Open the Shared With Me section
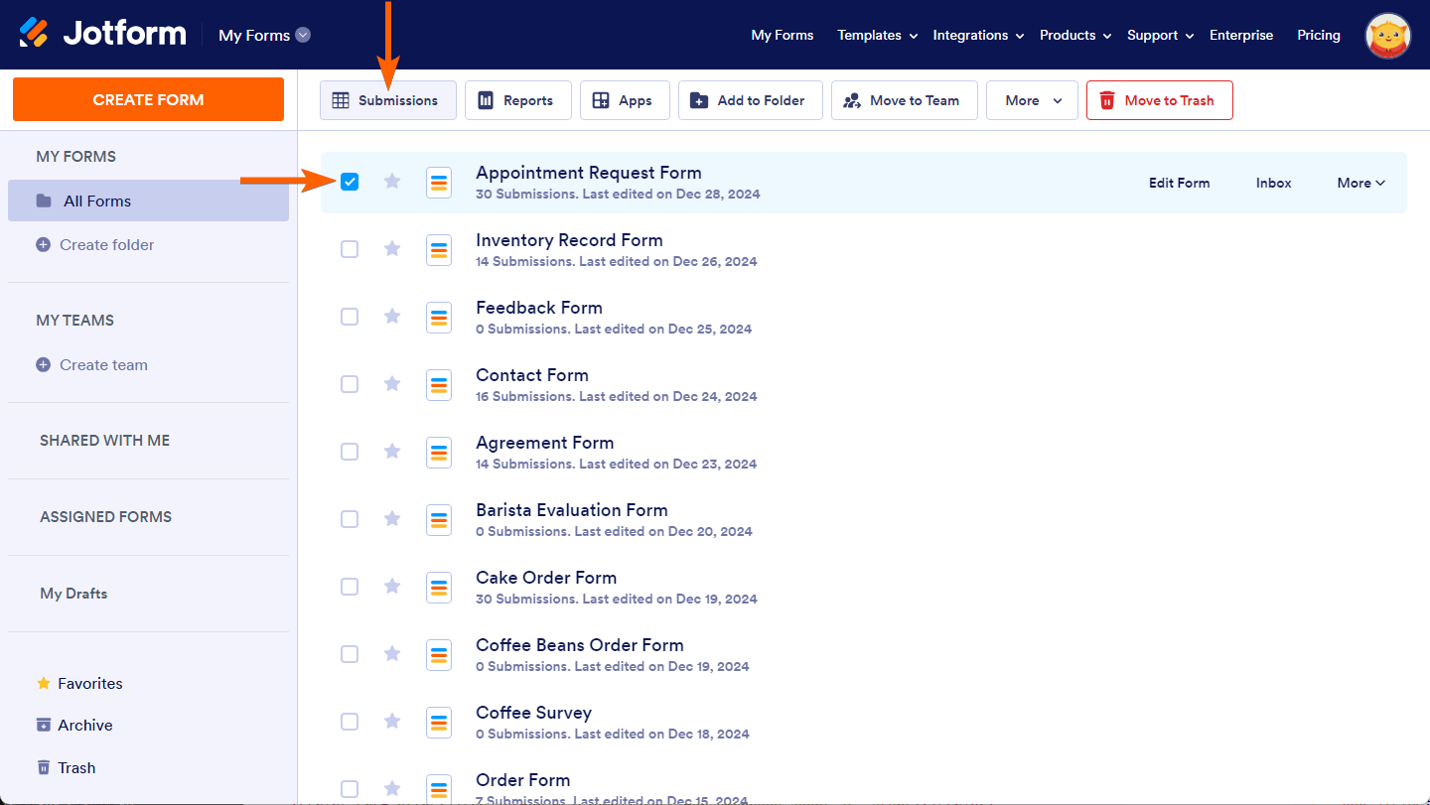Viewport: 1430px width, 805px height. coord(105,440)
